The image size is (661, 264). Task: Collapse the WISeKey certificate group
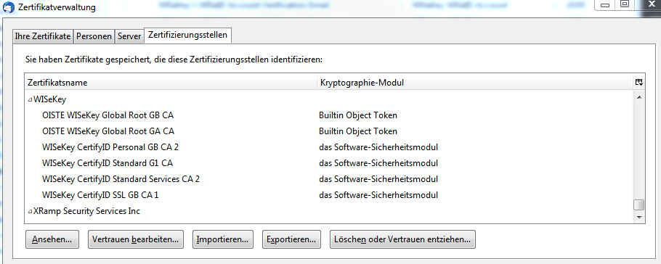click(x=30, y=100)
